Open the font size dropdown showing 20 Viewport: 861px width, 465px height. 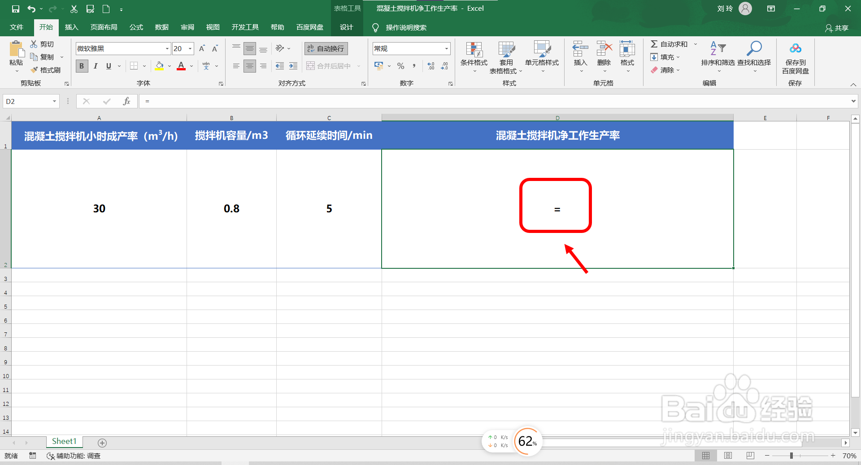(190, 48)
